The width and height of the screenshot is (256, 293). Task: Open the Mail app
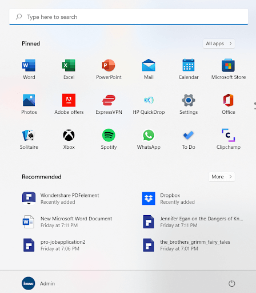149,69
